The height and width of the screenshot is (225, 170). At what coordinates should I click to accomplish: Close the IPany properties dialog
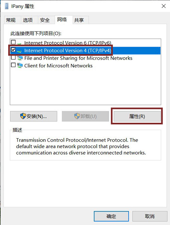[x=164, y=6]
